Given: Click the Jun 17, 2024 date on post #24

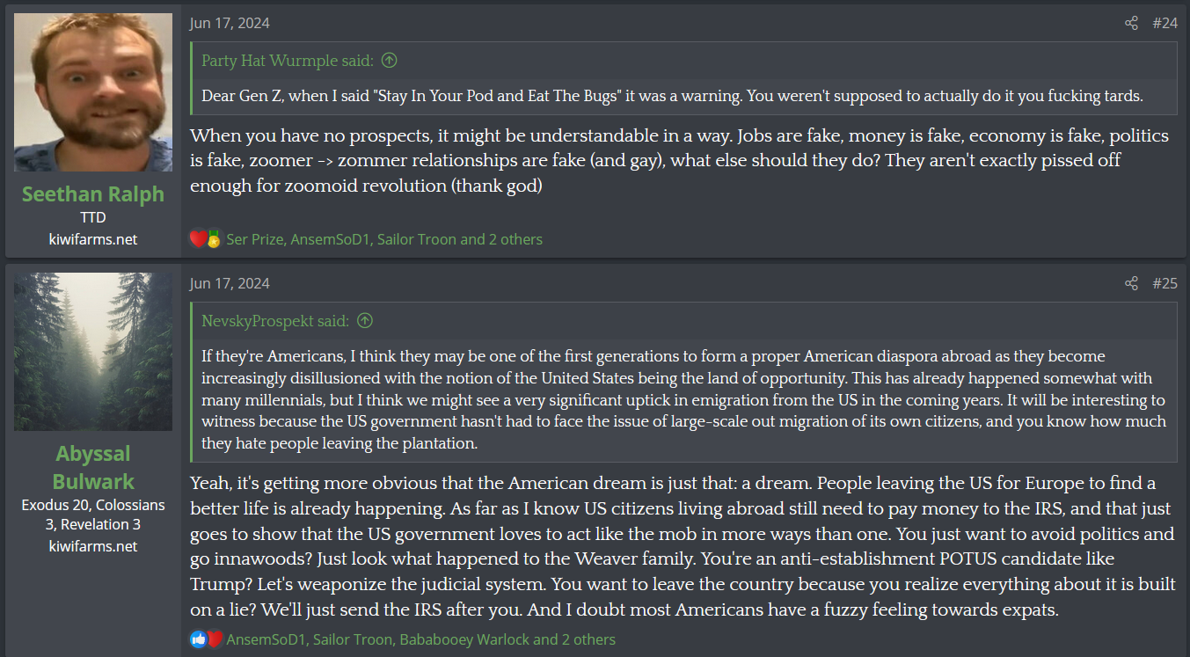Looking at the screenshot, I should click(230, 24).
